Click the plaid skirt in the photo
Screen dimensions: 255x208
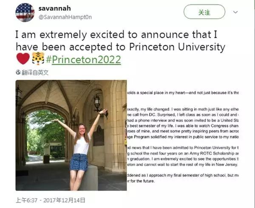(79, 161)
